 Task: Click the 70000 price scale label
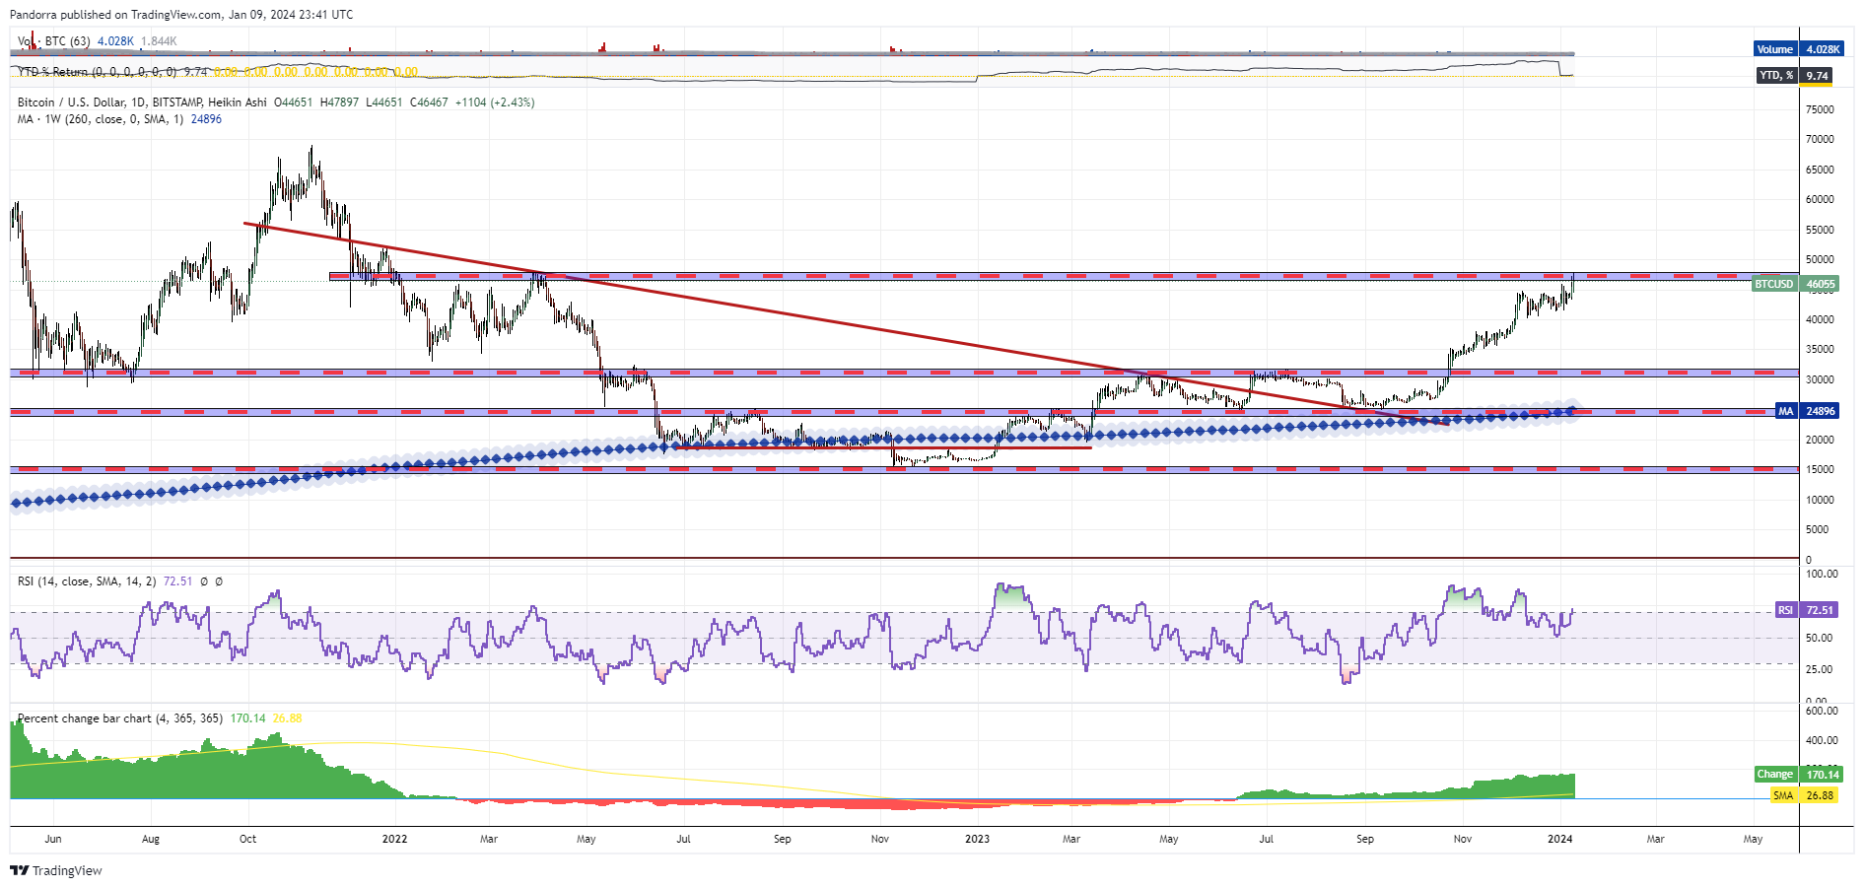pos(1820,139)
